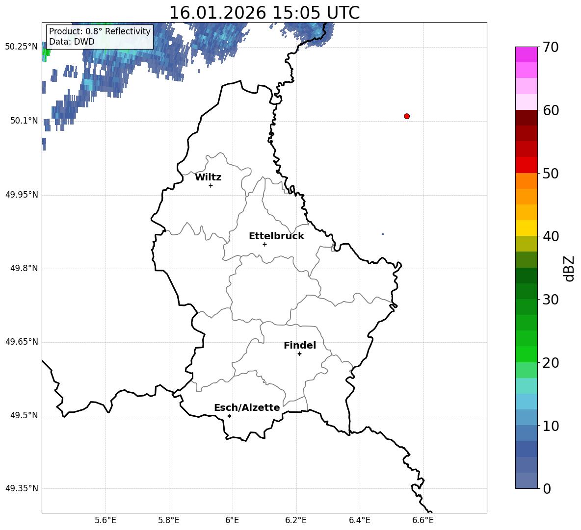Click the Findel city label
This screenshot has height=530, width=581.
pyautogui.click(x=300, y=345)
